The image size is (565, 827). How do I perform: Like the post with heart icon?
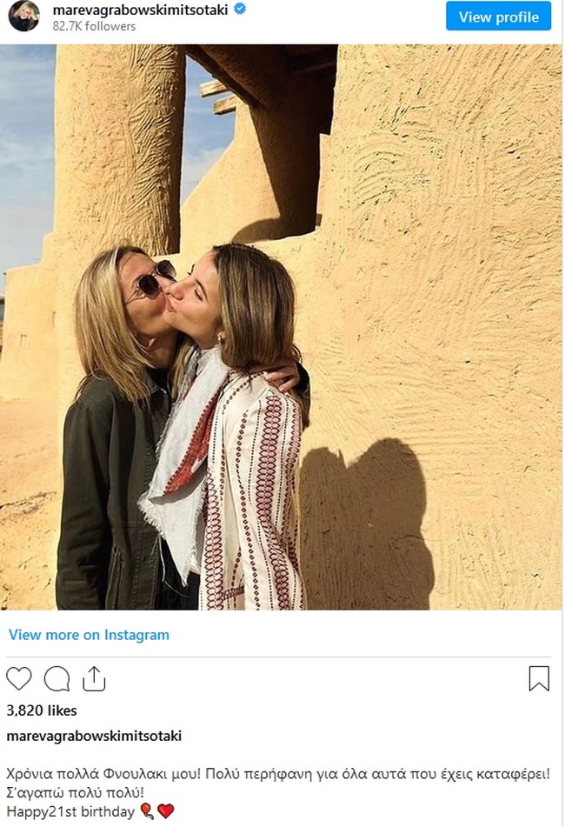point(19,678)
